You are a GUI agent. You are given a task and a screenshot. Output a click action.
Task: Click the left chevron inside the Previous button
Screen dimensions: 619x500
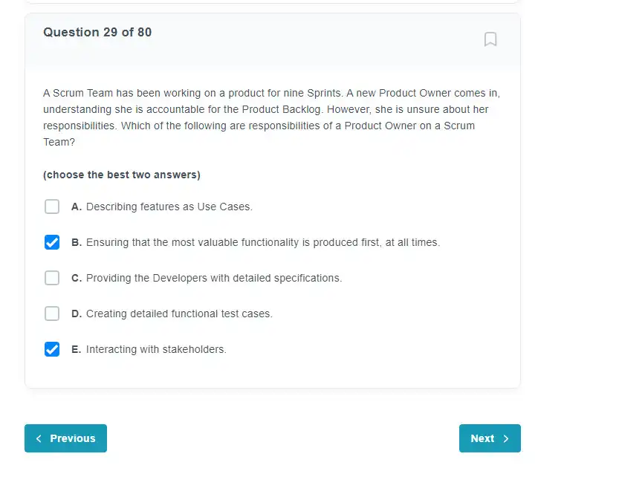point(39,438)
